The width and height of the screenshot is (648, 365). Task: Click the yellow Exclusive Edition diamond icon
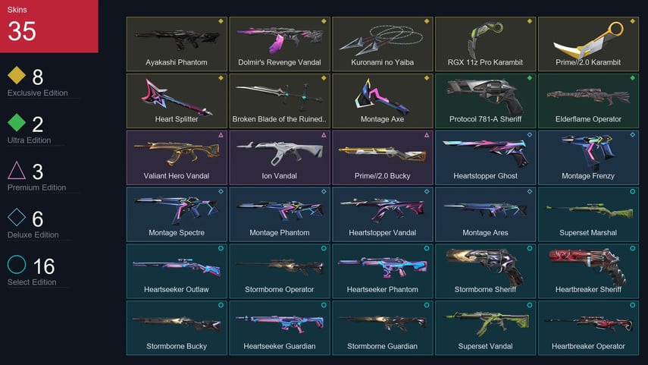coord(17,75)
